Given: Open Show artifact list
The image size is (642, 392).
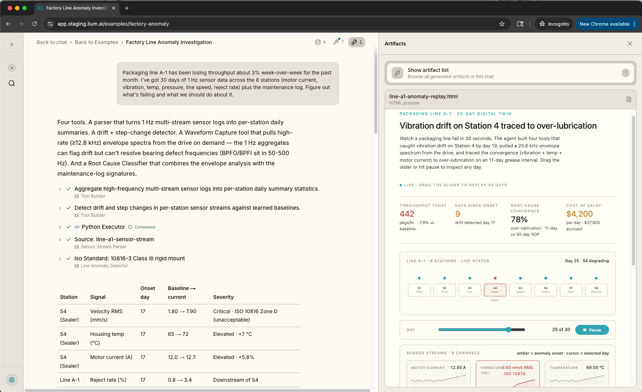Looking at the screenshot, I should click(510, 73).
